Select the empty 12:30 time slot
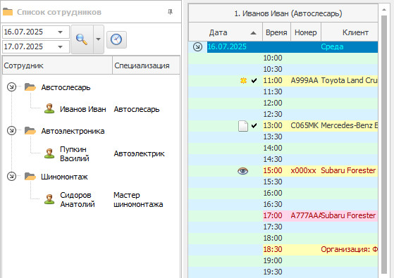Screen dimensions: 394x278 (x=283, y=115)
